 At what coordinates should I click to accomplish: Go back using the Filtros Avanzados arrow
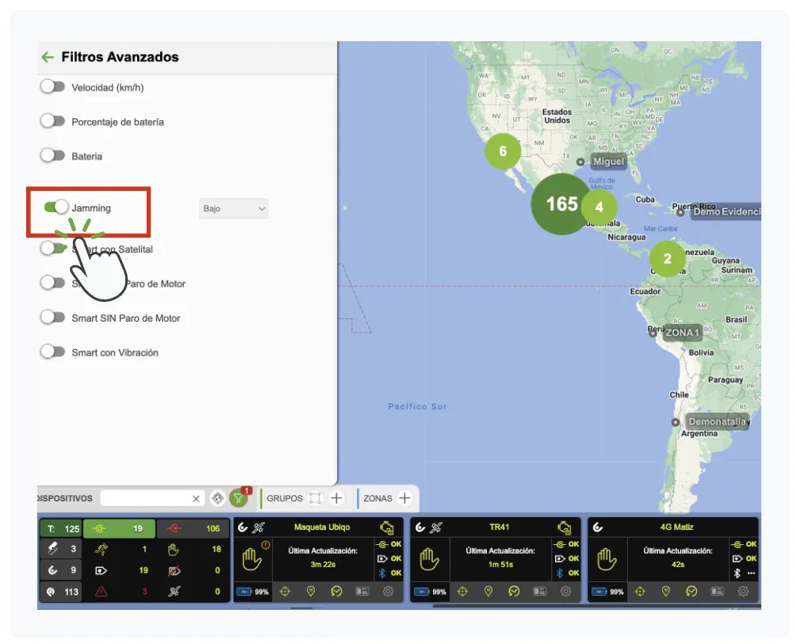pyautogui.click(x=48, y=57)
